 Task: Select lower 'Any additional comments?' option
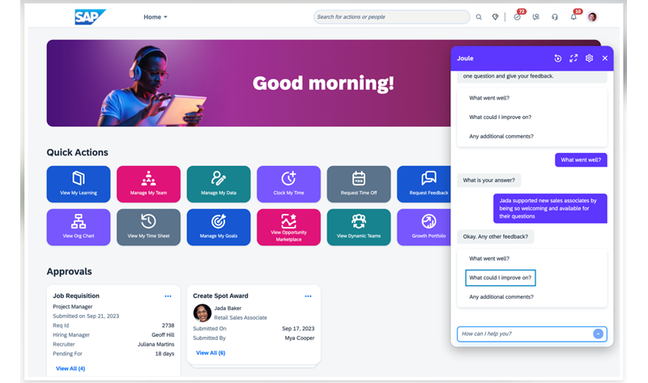click(501, 296)
